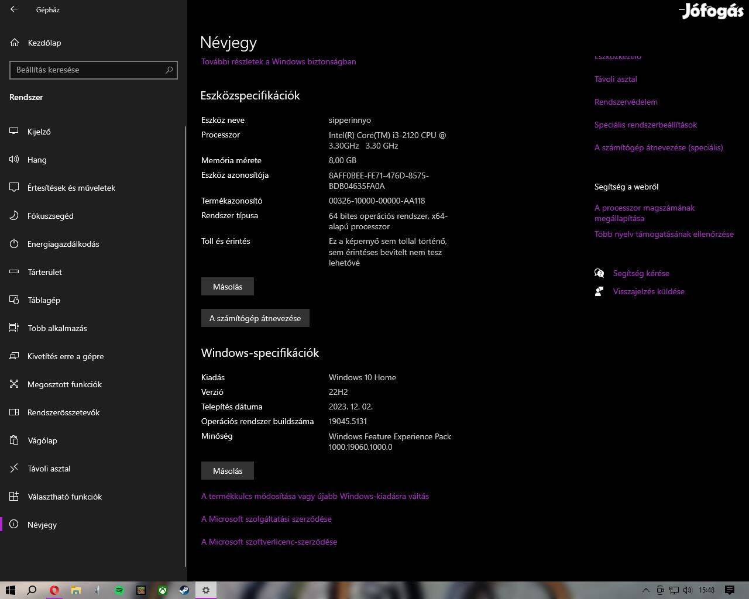Viewport: 749px width, 599px height.
Task: Click Másolás under Eszközspecifikációk
Action: click(228, 287)
